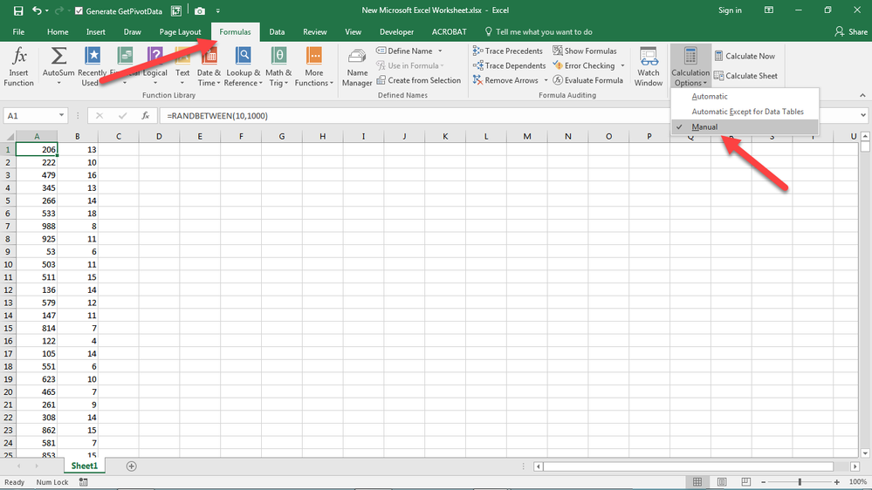The width and height of the screenshot is (872, 490).
Task: Open the Name Manager
Action: (x=357, y=67)
